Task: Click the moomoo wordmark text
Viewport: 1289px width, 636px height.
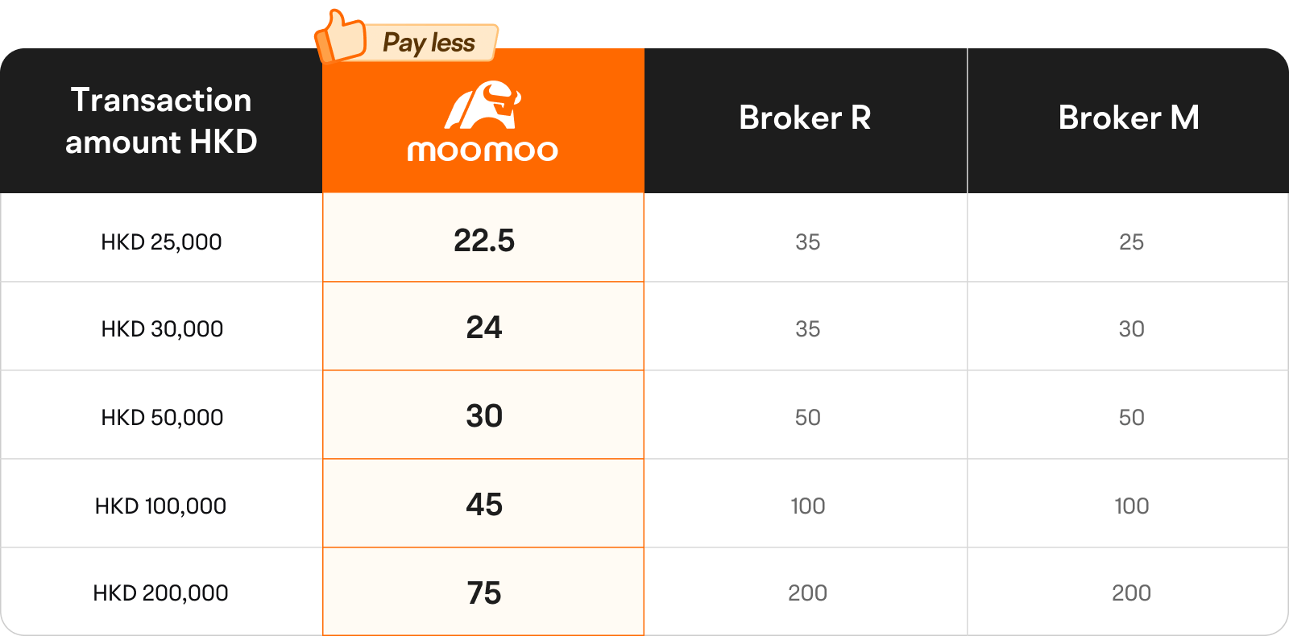Action: [x=483, y=151]
